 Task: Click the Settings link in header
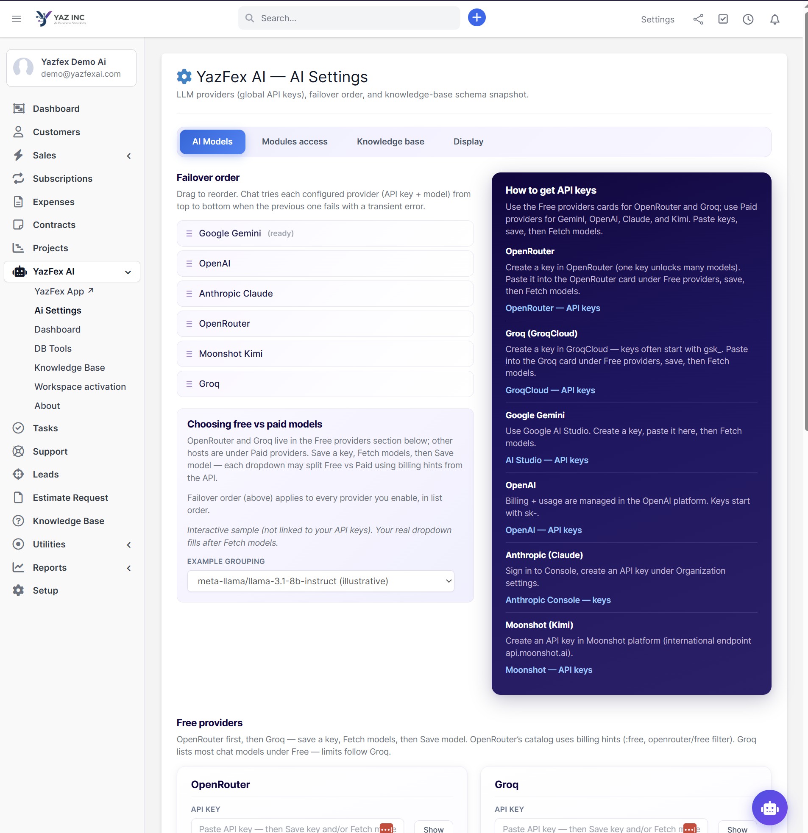(x=658, y=19)
